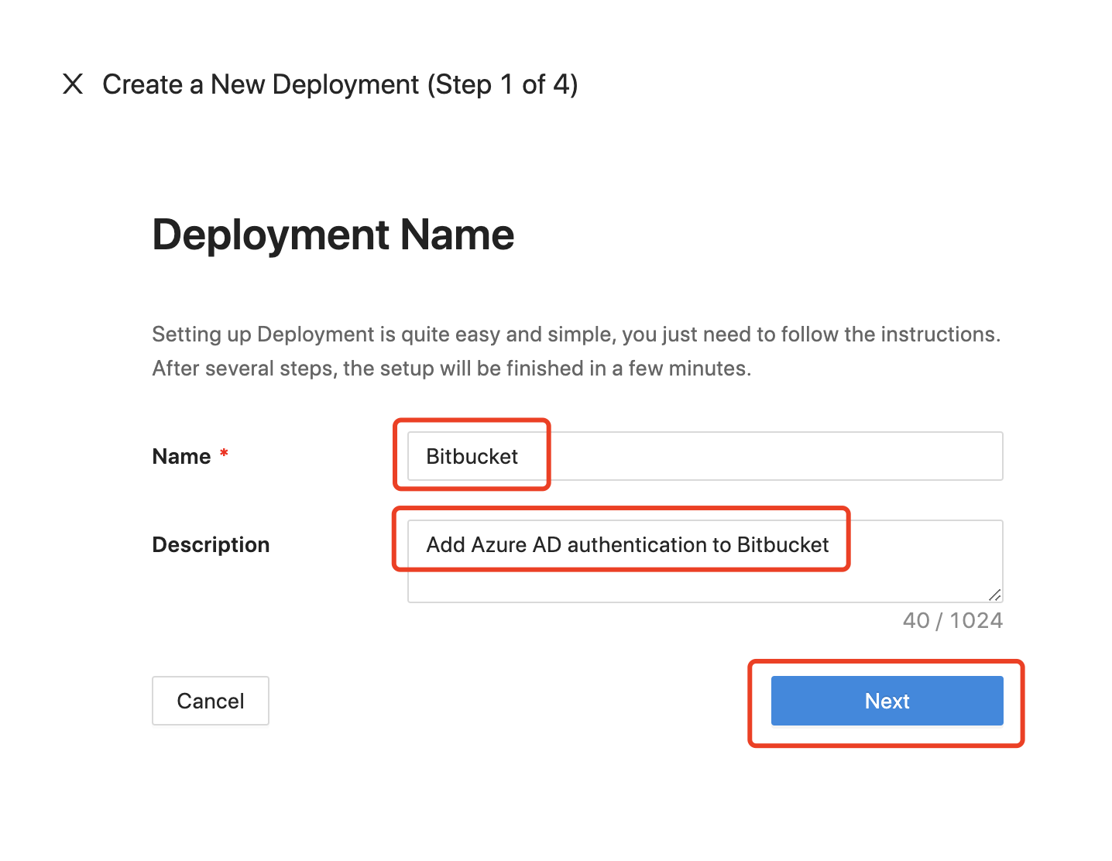Click the Description text area
Screen dimensions: 1112x861
(705, 561)
